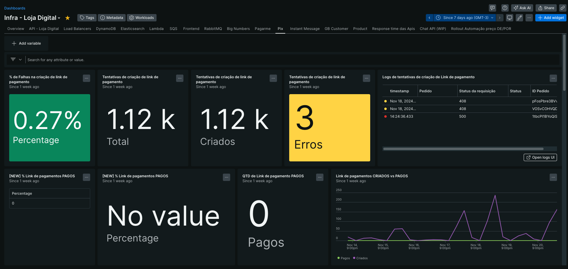Click the pencil edit dashboard icon
Image resolution: width=568 pixels, height=269 pixels.
pos(519,18)
